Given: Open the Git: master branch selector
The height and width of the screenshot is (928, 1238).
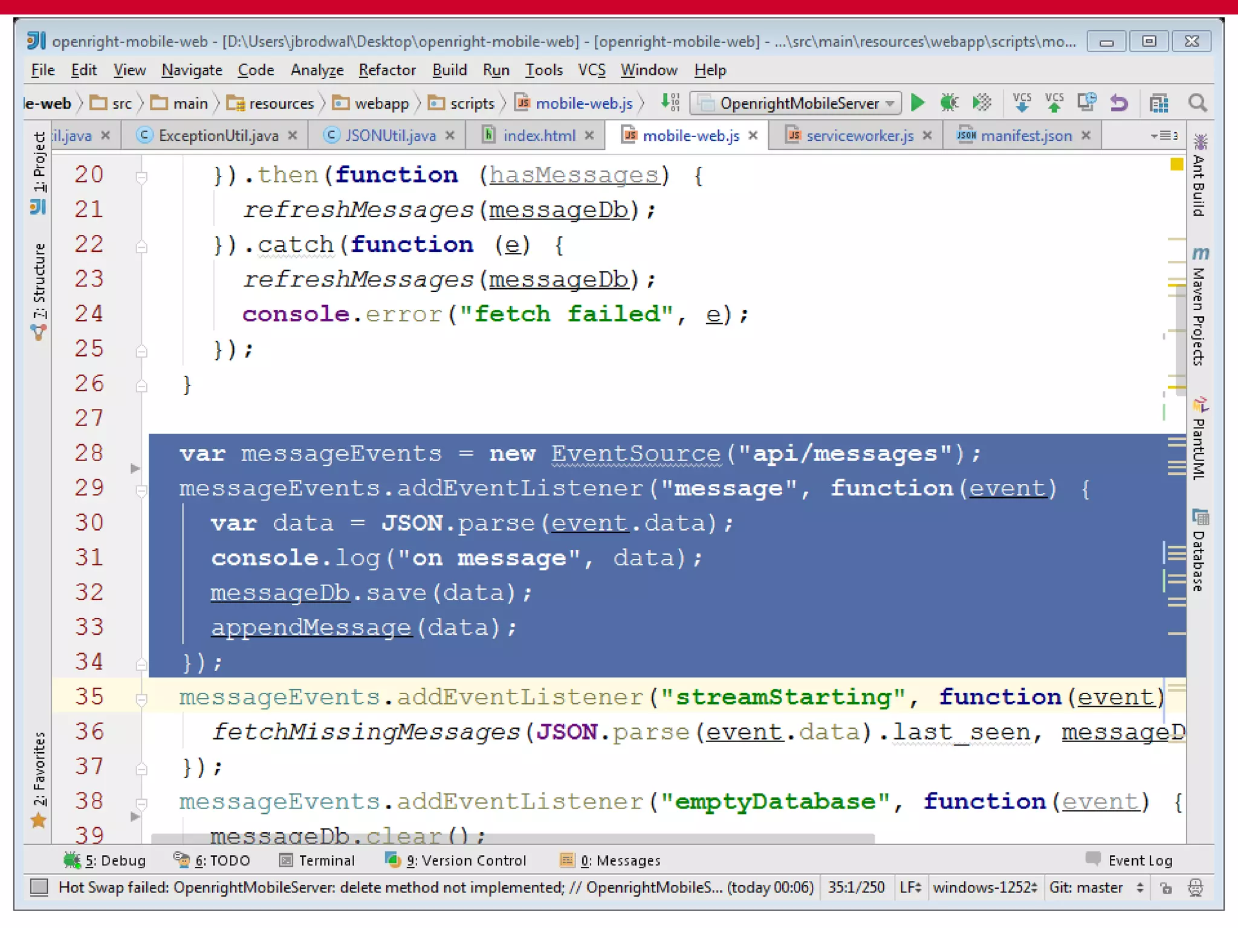Looking at the screenshot, I should coord(1095,888).
